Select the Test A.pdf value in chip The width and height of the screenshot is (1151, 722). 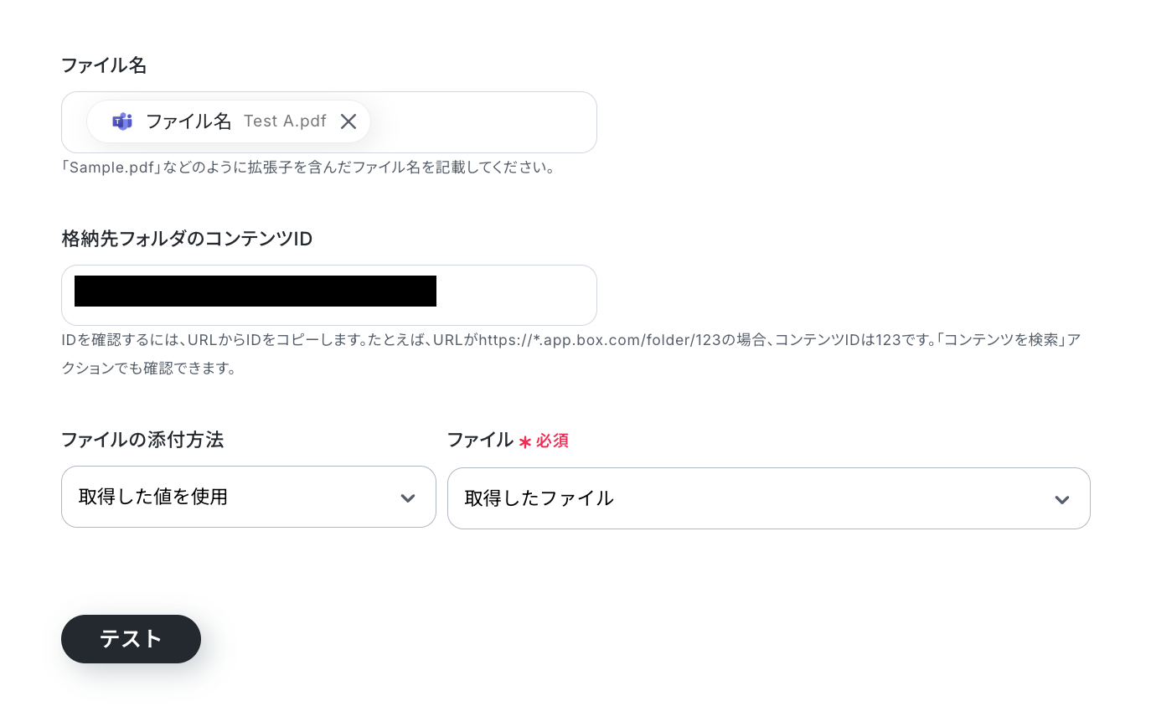tap(285, 121)
